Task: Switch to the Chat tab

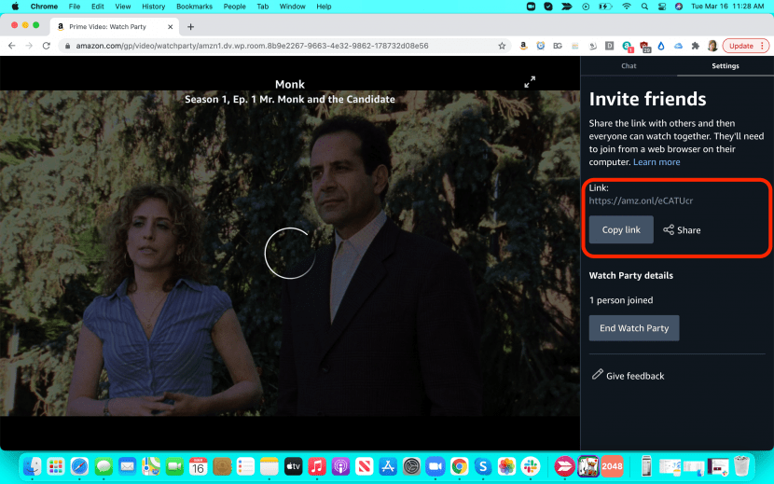Action: point(629,65)
